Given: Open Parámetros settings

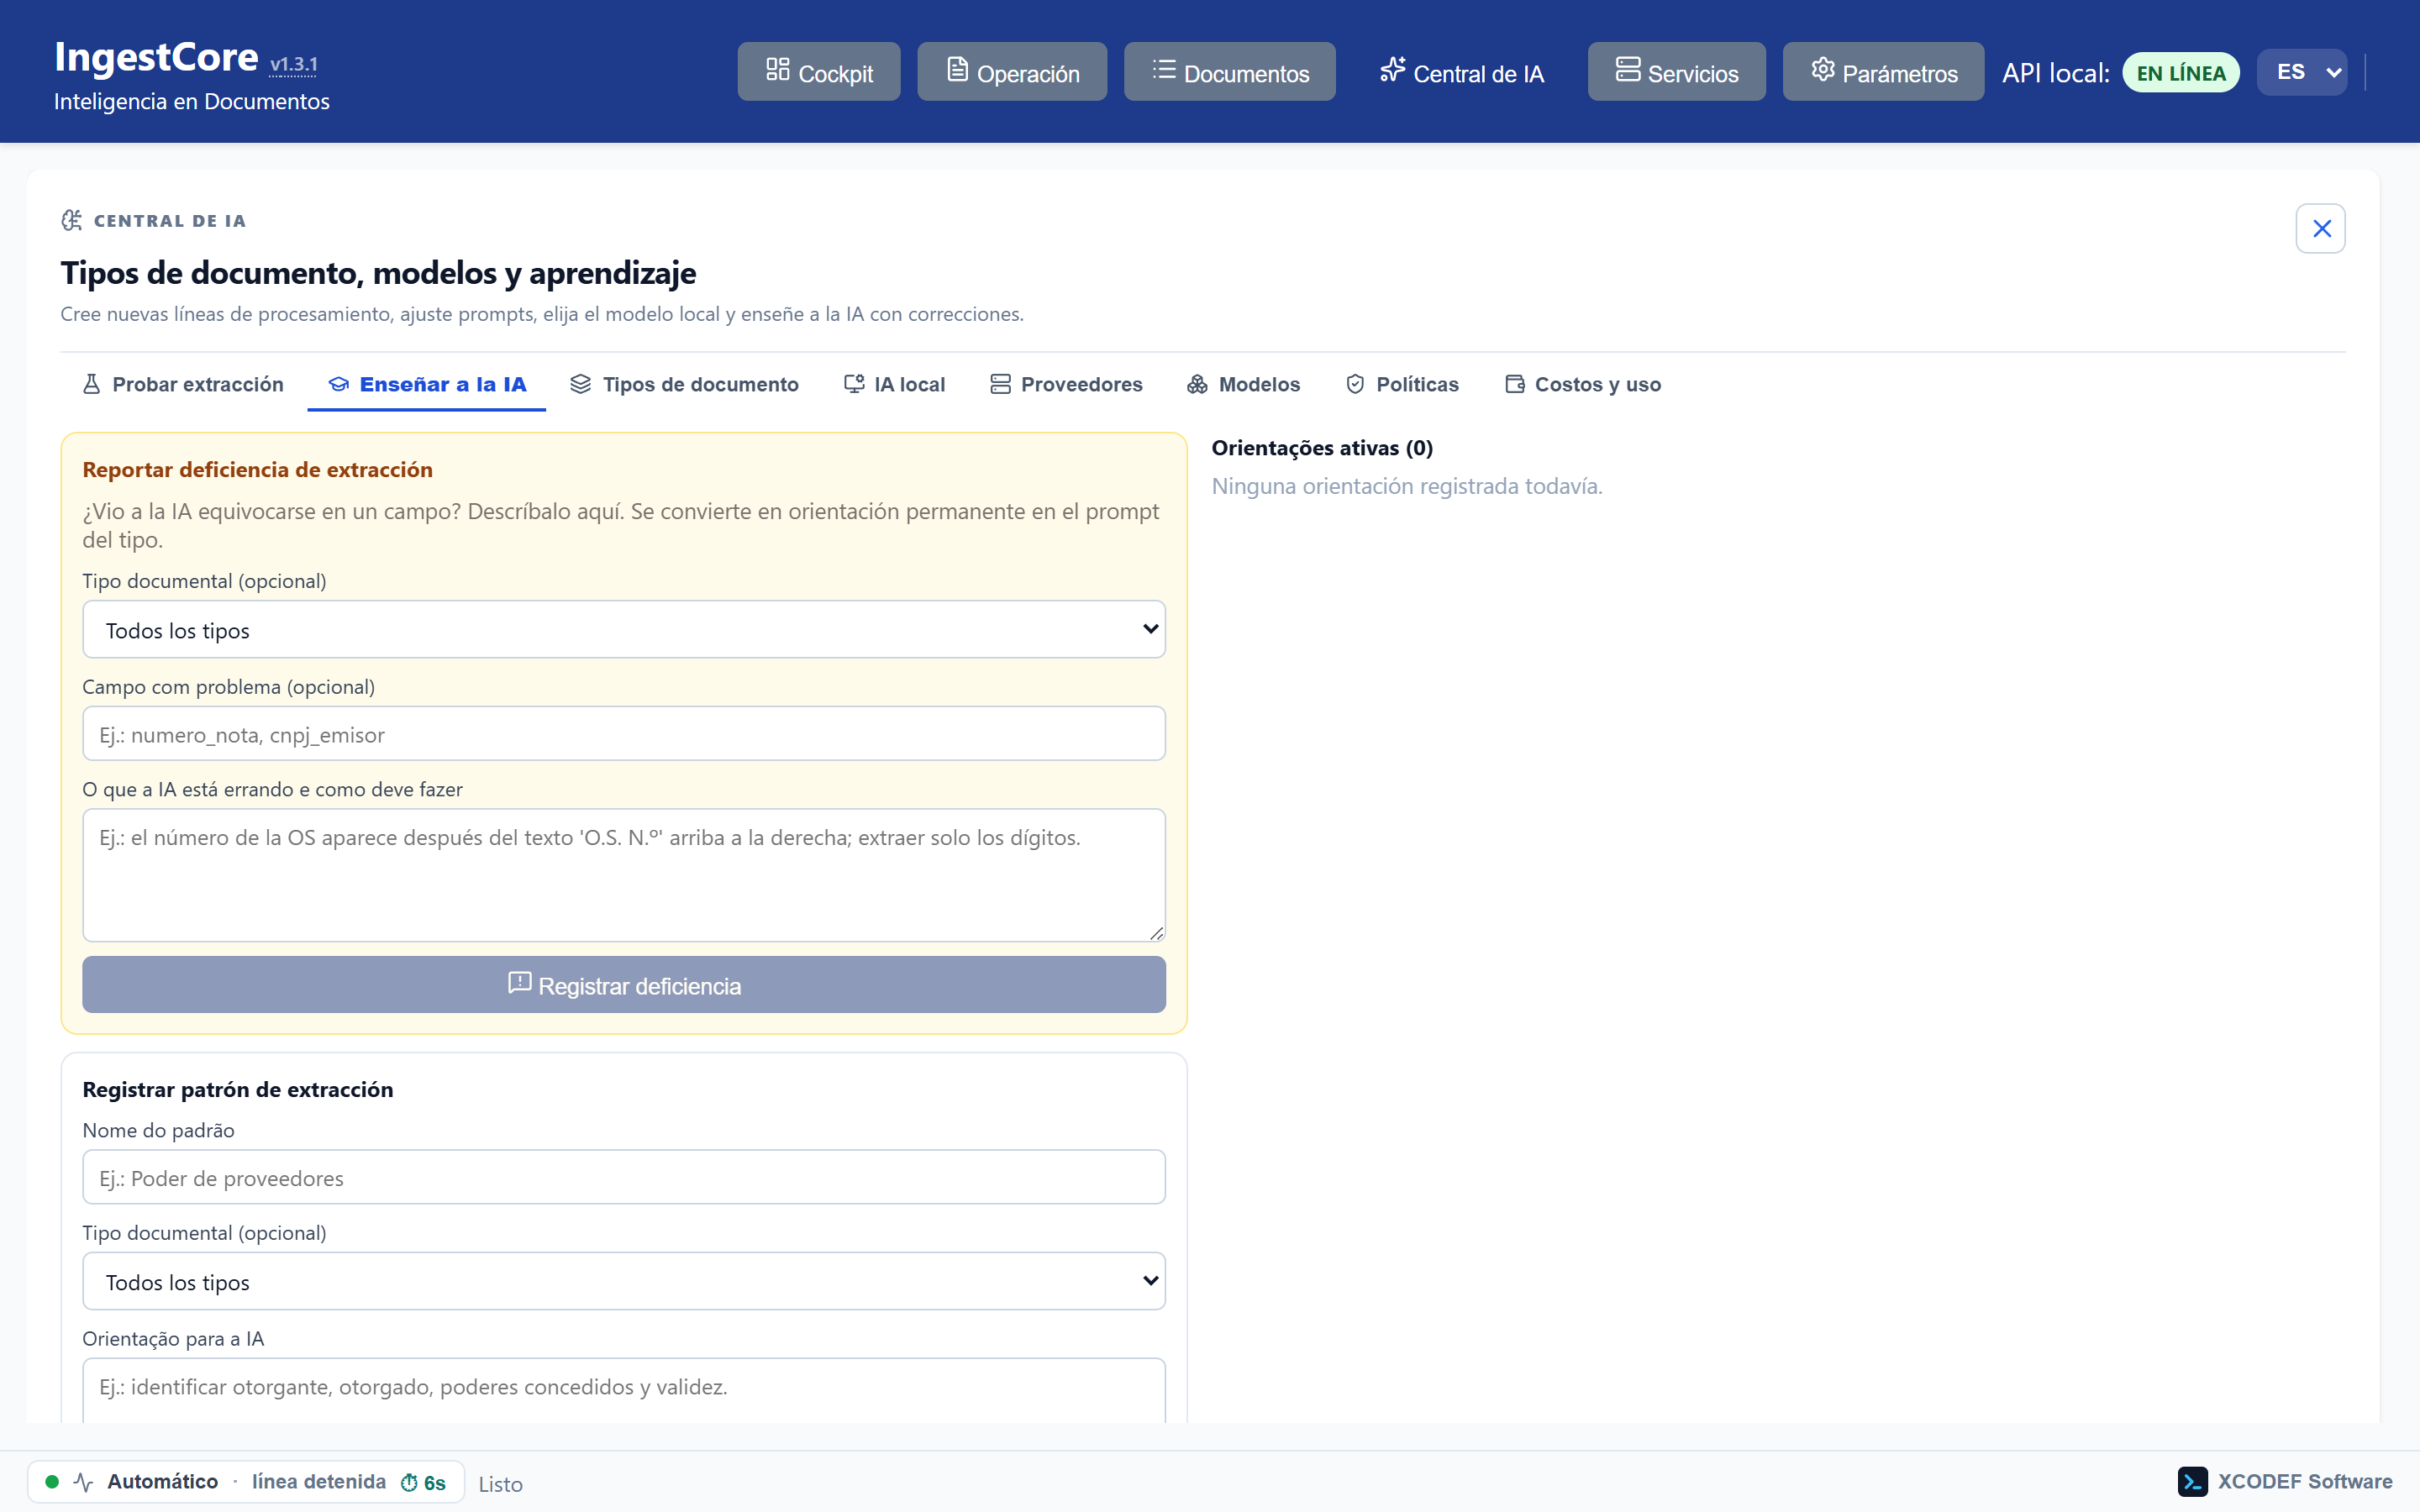Looking at the screenshot, I should [1883, 72].
